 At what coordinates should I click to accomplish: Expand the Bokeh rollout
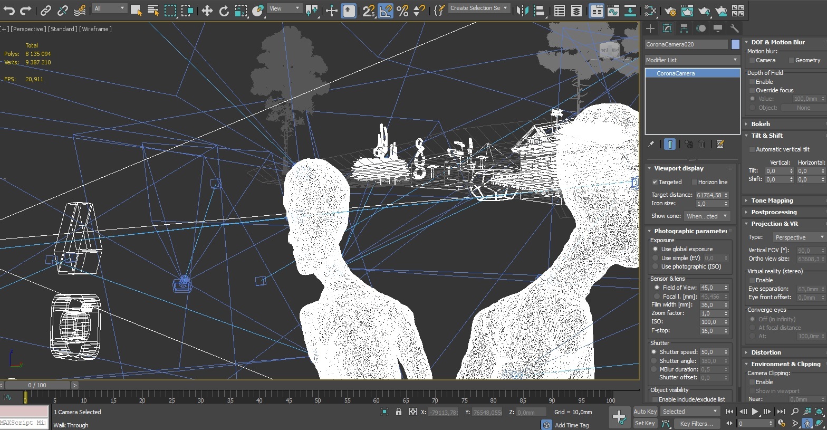[761, 124]
